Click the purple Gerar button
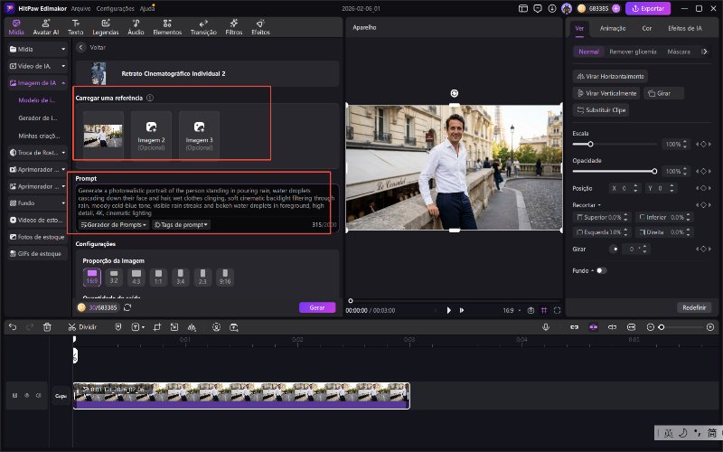The width and height of the screenshot is (723, 452). tap(316, 307)
